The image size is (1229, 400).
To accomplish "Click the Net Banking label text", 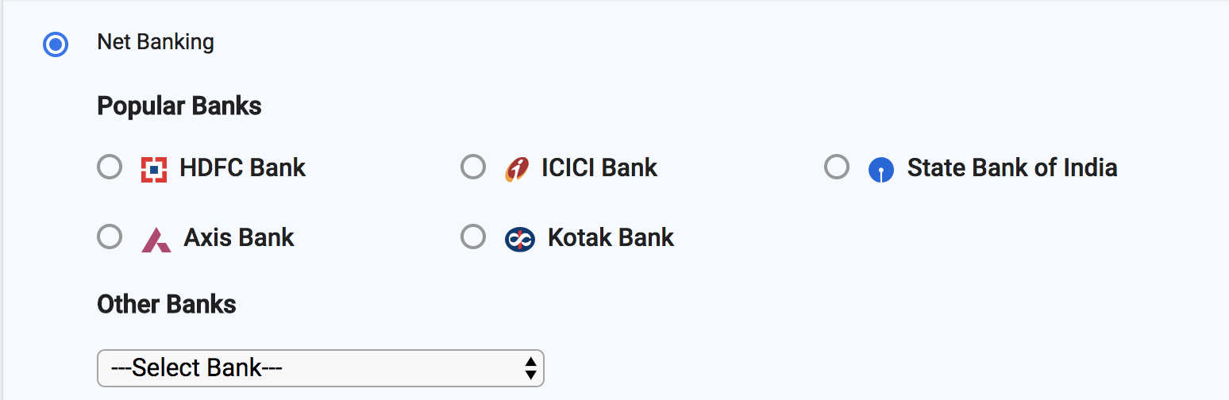I will tap(156, 42).
